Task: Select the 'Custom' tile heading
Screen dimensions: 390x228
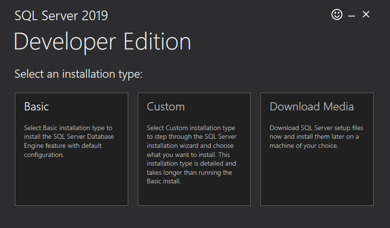Action: 166,107
